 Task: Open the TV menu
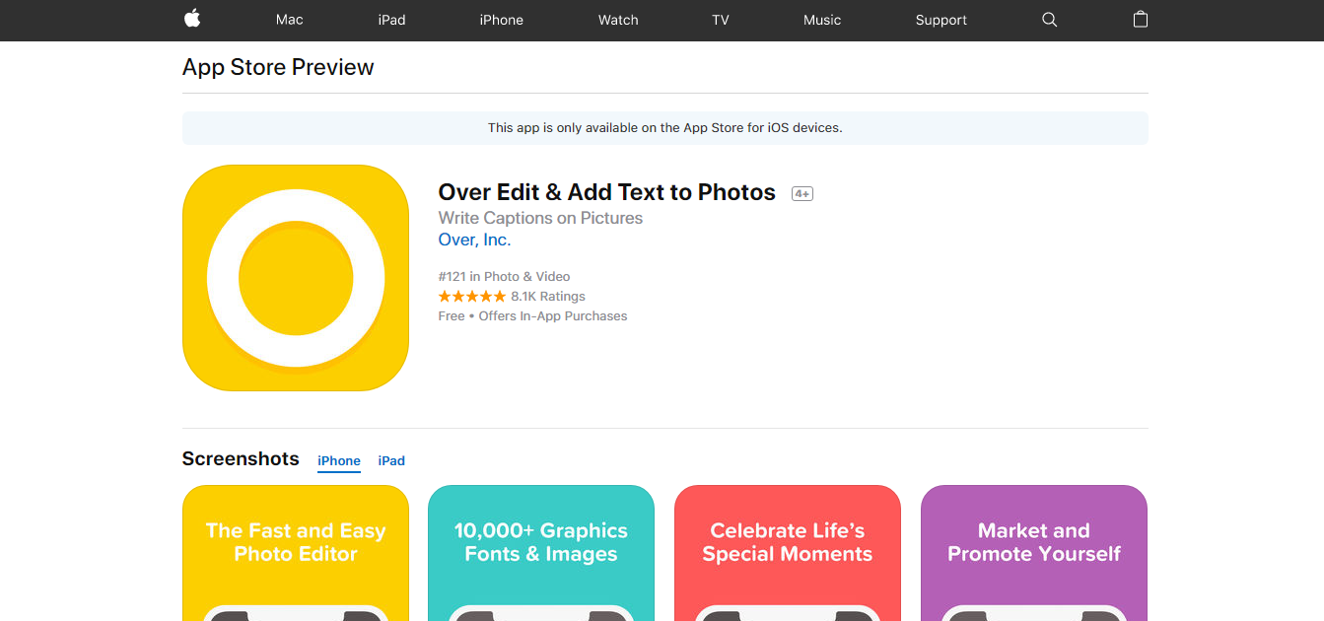tap(721, 20)
